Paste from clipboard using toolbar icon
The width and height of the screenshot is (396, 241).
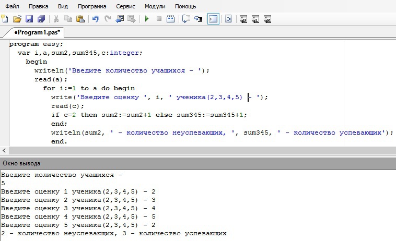[x=80, y=19]
